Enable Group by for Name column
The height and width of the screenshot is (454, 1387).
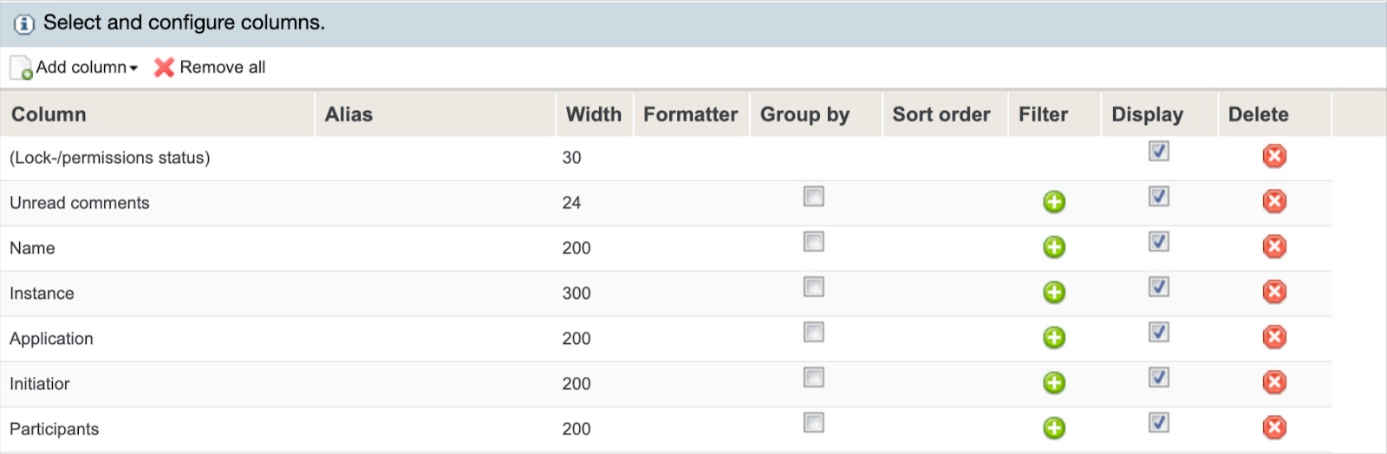pyautogui.click(x=813, y=242)
